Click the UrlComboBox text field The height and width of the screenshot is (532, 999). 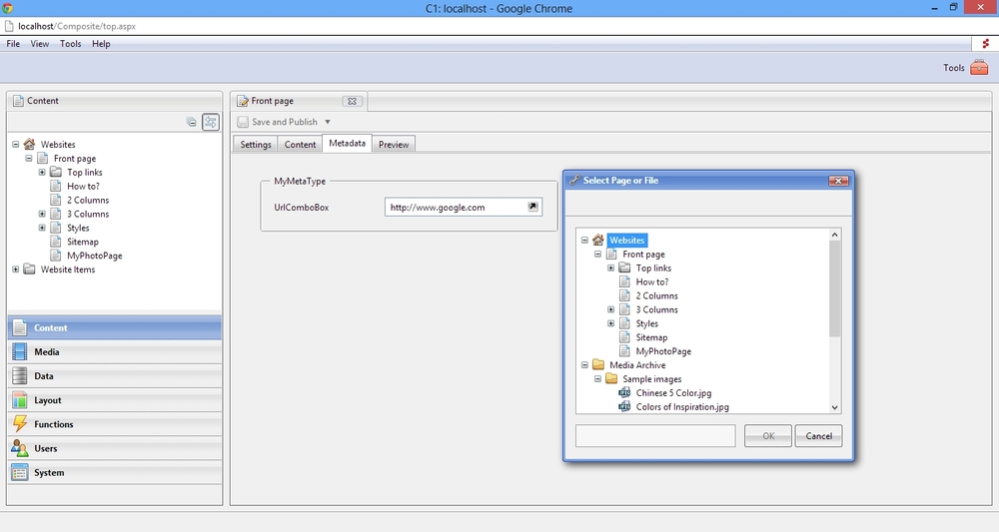click(x=455, y=207)
